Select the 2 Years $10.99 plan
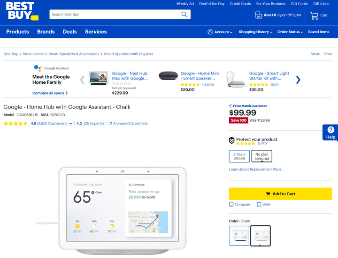Image resolution: width=338 pixels, height=258 pixels. click(239, 156)
